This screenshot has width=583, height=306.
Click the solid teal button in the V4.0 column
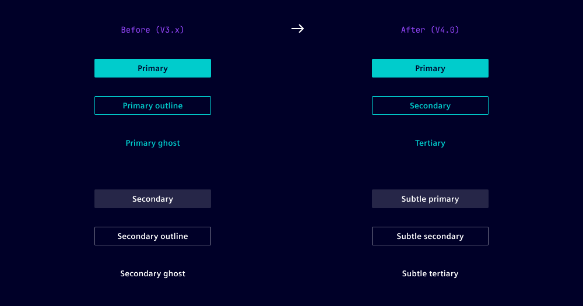tap(430, 68)
